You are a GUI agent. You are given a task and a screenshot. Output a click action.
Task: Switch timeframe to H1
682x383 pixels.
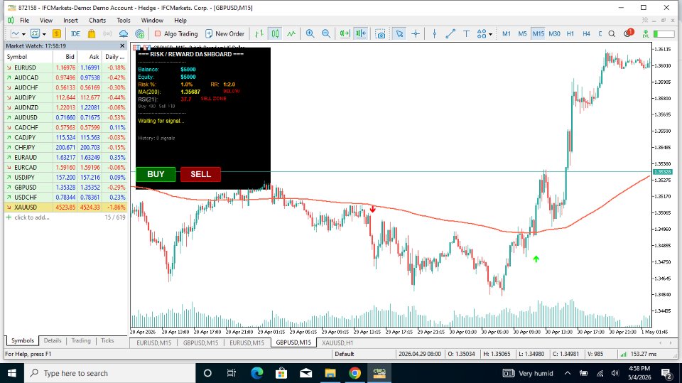pyautogui.click(x=570, y=33)
